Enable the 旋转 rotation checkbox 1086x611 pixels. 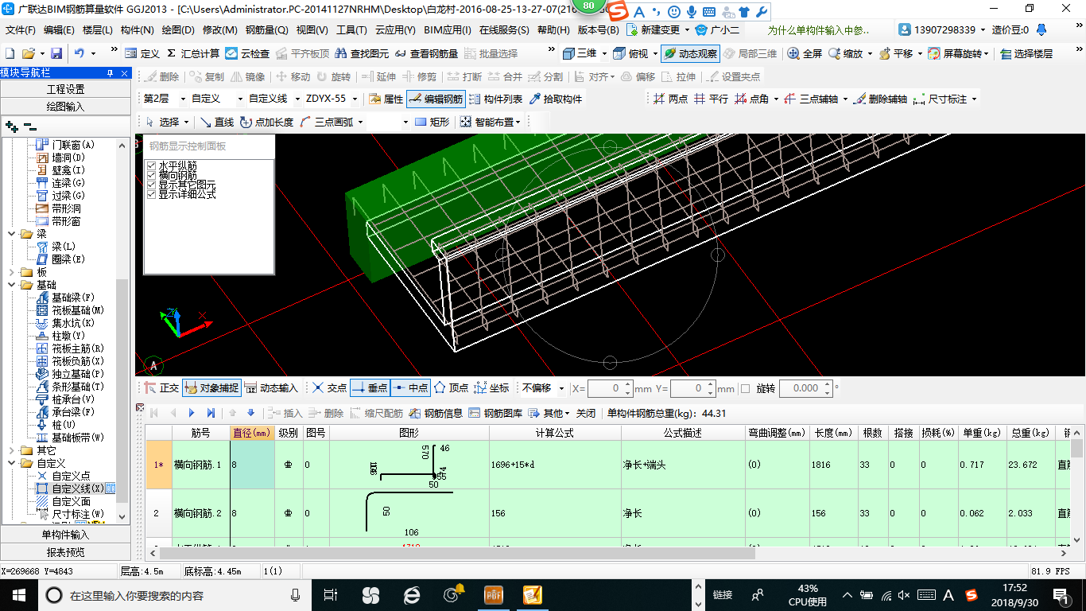point(745,389)
